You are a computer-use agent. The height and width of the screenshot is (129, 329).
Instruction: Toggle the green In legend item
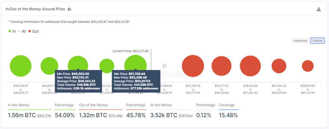point(12,31)
